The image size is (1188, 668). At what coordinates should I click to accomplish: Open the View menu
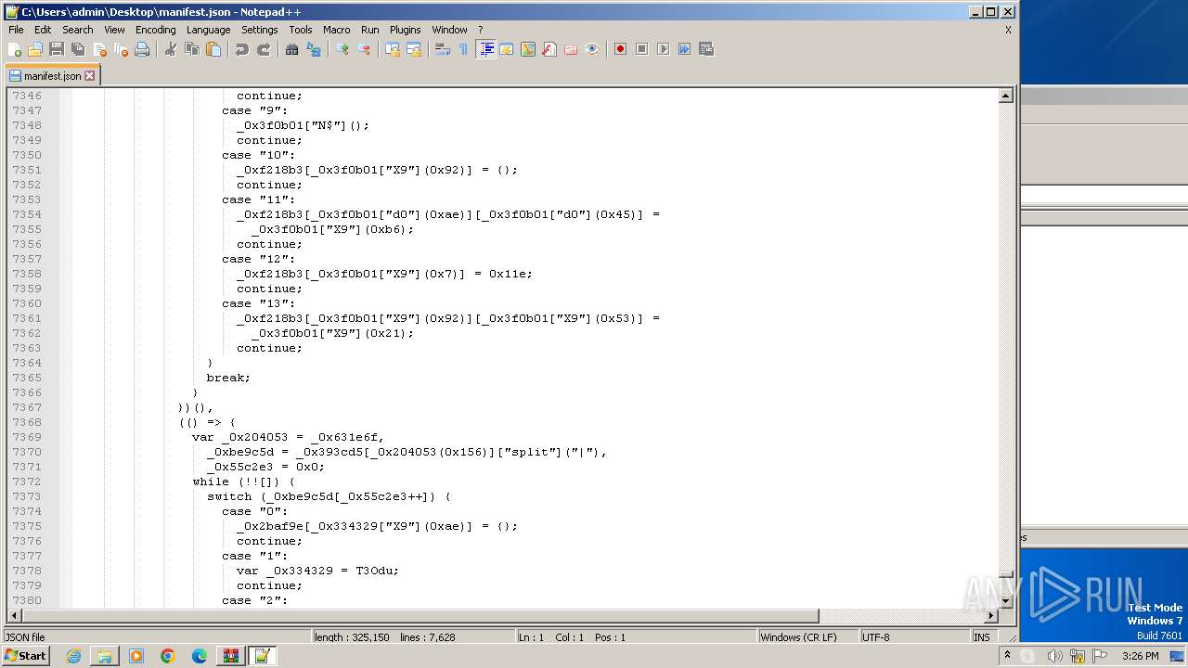tap(114, 30)
